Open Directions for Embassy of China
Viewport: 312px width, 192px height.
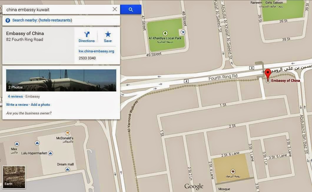[87, 37]
